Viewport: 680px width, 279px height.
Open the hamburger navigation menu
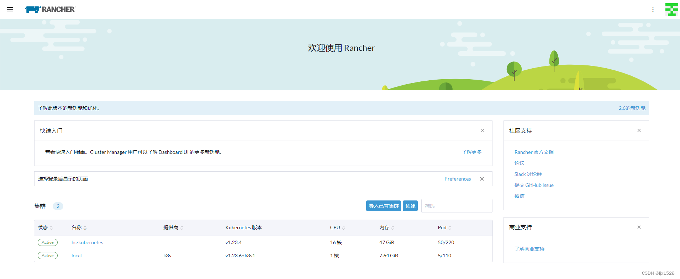10,9
